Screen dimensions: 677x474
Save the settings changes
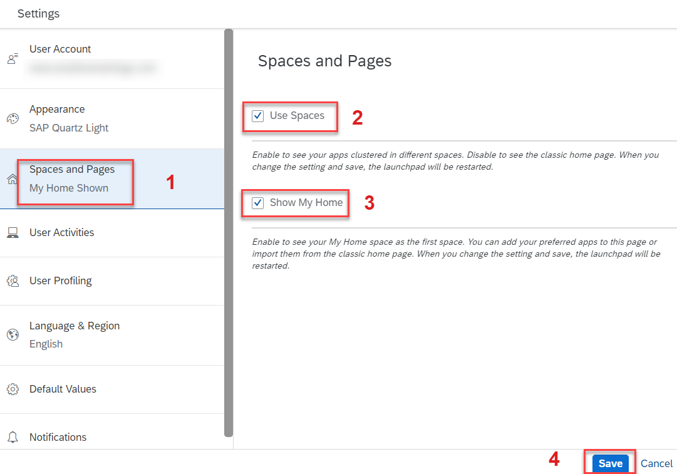click(610, 463)
